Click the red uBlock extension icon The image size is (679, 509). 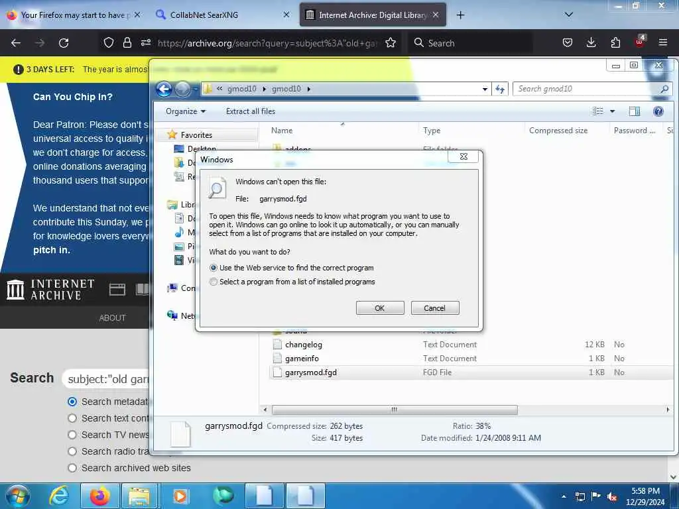coord(640,42)
